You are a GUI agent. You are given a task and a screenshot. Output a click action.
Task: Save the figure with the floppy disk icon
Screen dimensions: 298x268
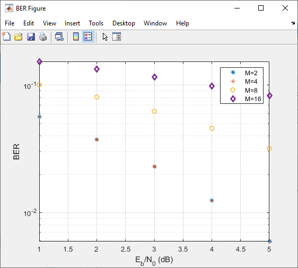tap(31, 37)
